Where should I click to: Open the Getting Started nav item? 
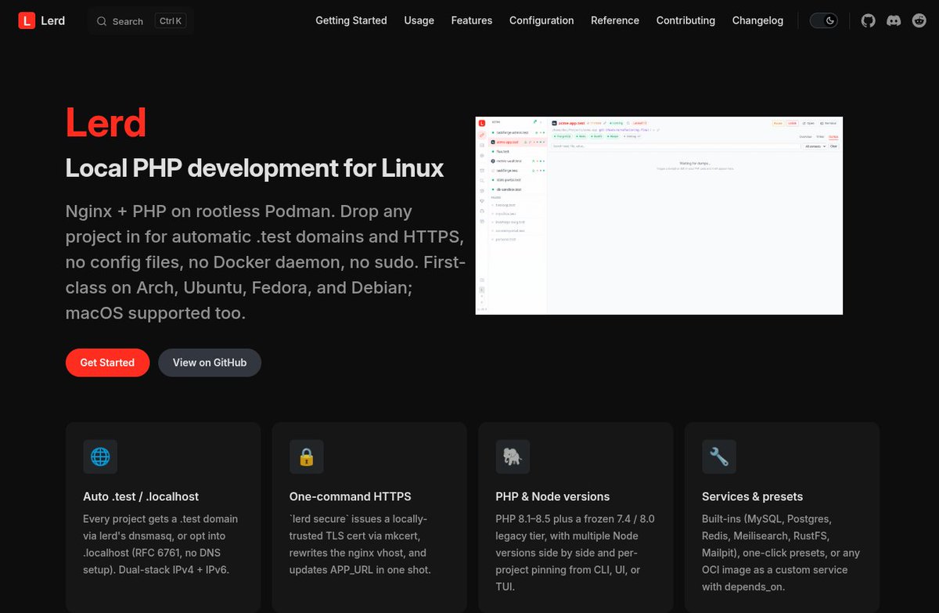point(351,20)
